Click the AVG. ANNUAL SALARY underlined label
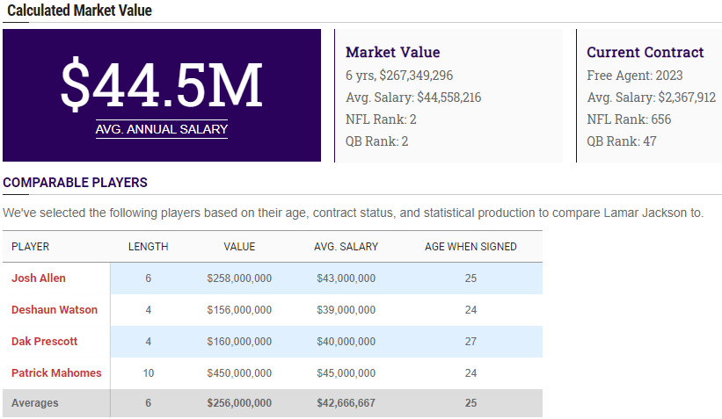 click(x=162, y=130)
